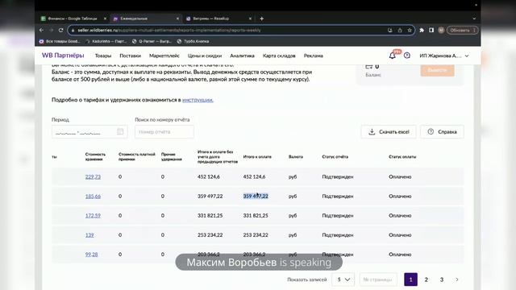Click the Вывести withdraw button
Screen dimensions: 516x290
tap(437, 70)
